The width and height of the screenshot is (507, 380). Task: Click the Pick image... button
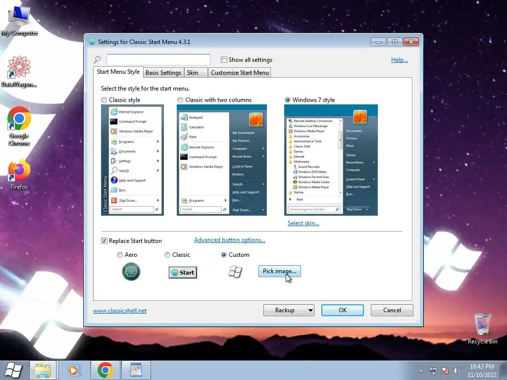[279, 271]
